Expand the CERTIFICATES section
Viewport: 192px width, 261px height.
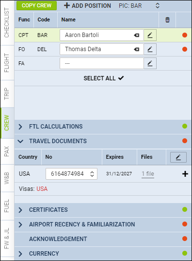pyautogui.click(x=20, y=210)
